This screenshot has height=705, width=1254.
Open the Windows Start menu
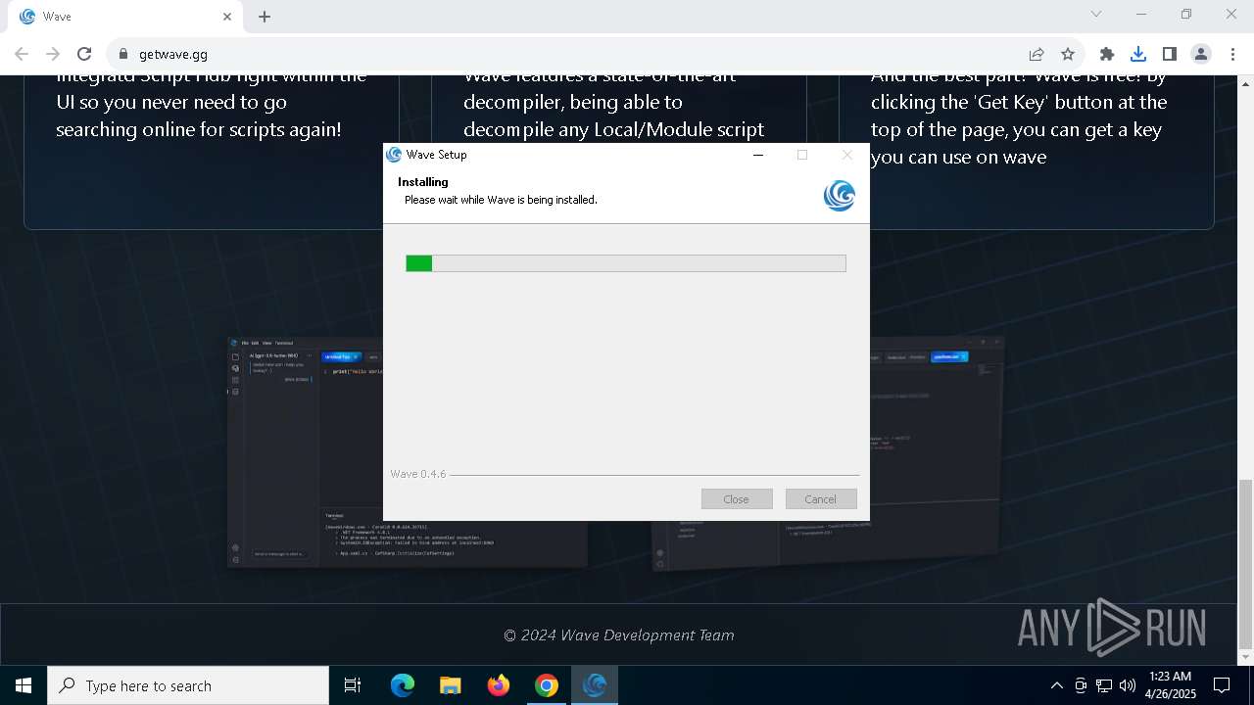point(24,685)
